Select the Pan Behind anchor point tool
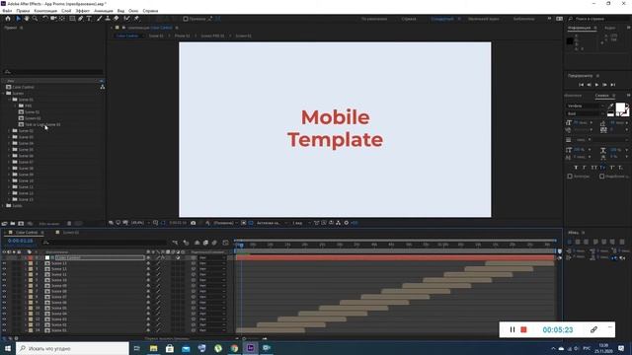The height and width of the screenshot is (355, 632). (x=61, y=19)
